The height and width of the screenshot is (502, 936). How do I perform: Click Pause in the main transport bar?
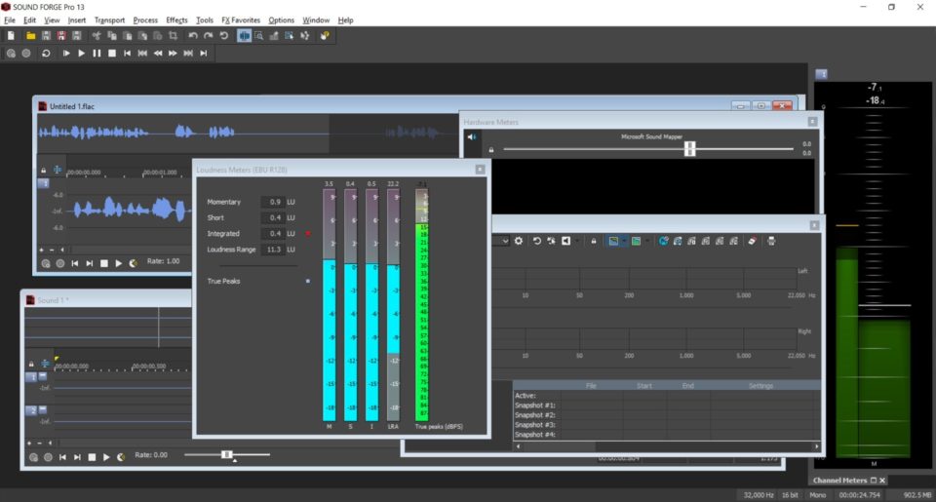[x=97, y=54]
